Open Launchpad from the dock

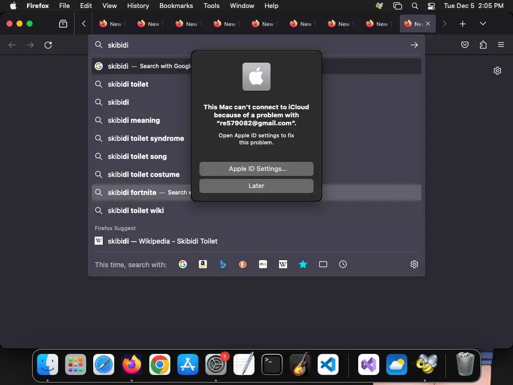pyautogui.click(x=76, y=364)
